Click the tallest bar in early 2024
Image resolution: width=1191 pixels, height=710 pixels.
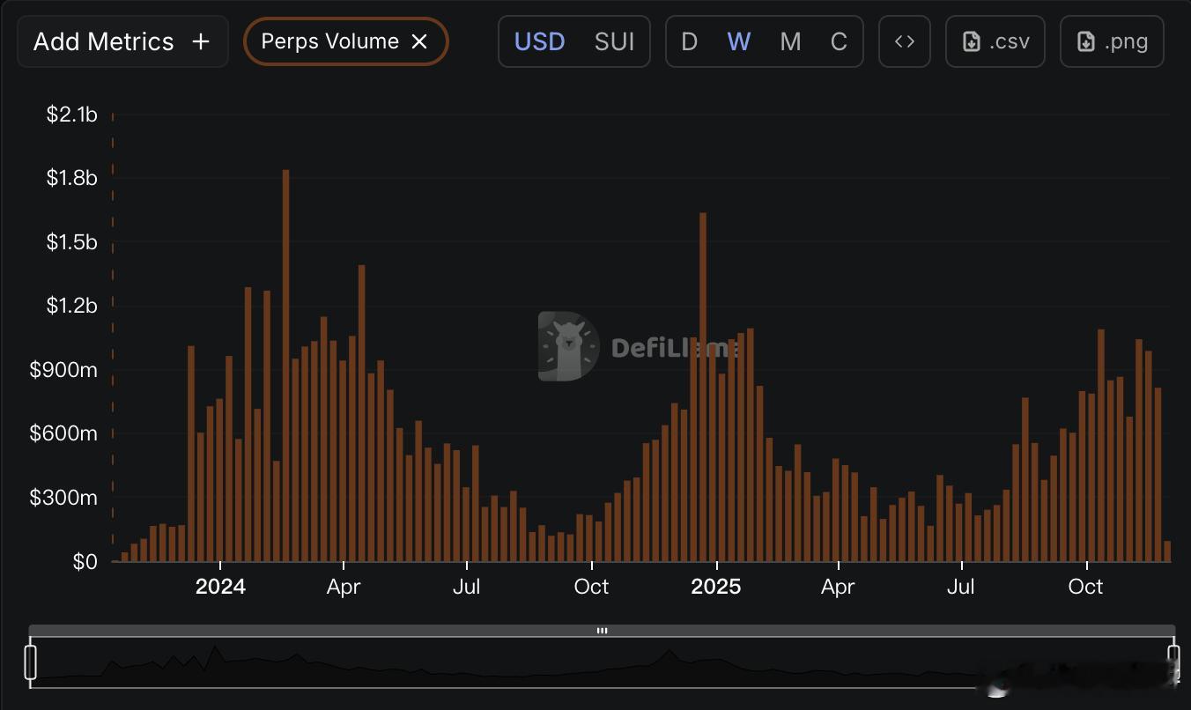[x=285, y=366]
